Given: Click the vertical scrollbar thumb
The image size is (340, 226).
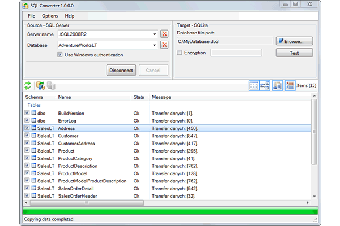Looking at the screenshot, I should click(314, 132).
